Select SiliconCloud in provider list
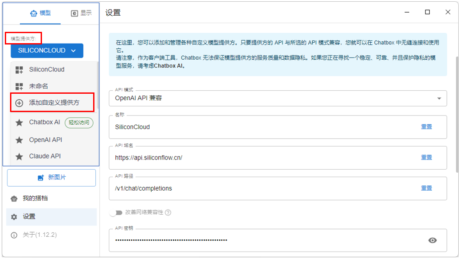This screenshot has height=259, width=460. click(x=54, y=70)
